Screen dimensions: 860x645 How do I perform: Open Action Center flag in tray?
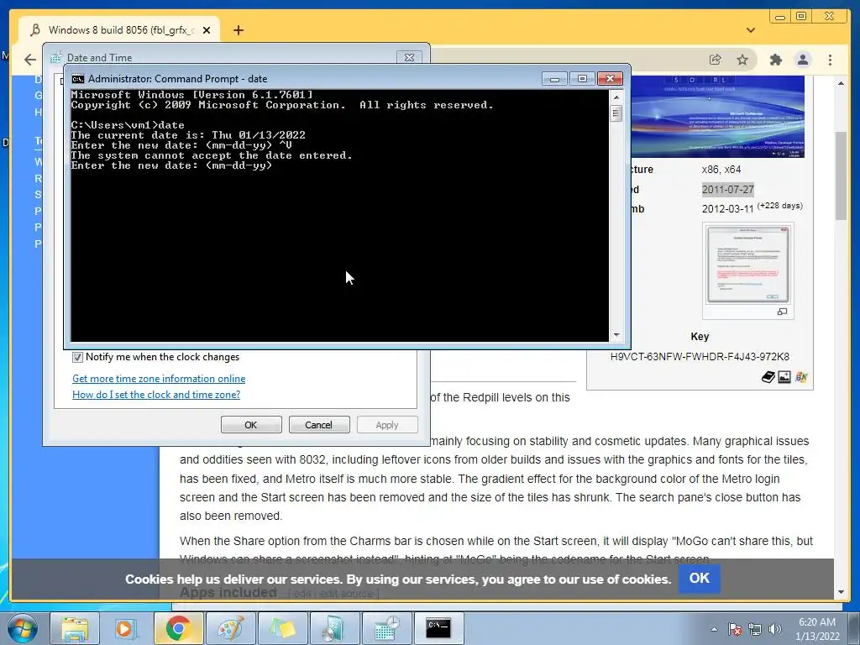point(735,629)
